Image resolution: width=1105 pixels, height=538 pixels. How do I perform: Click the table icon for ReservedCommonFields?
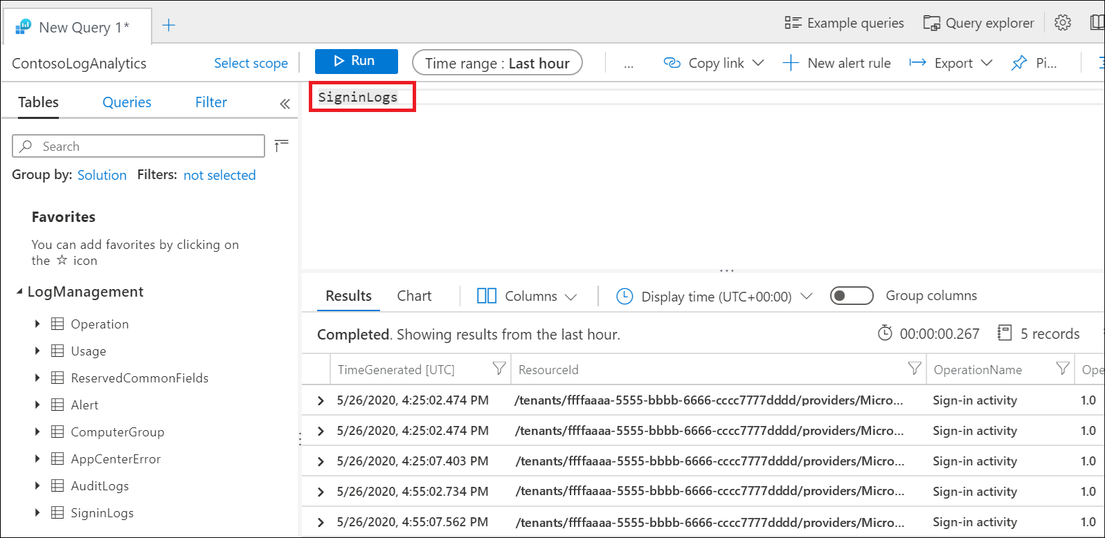coord(58,378)
